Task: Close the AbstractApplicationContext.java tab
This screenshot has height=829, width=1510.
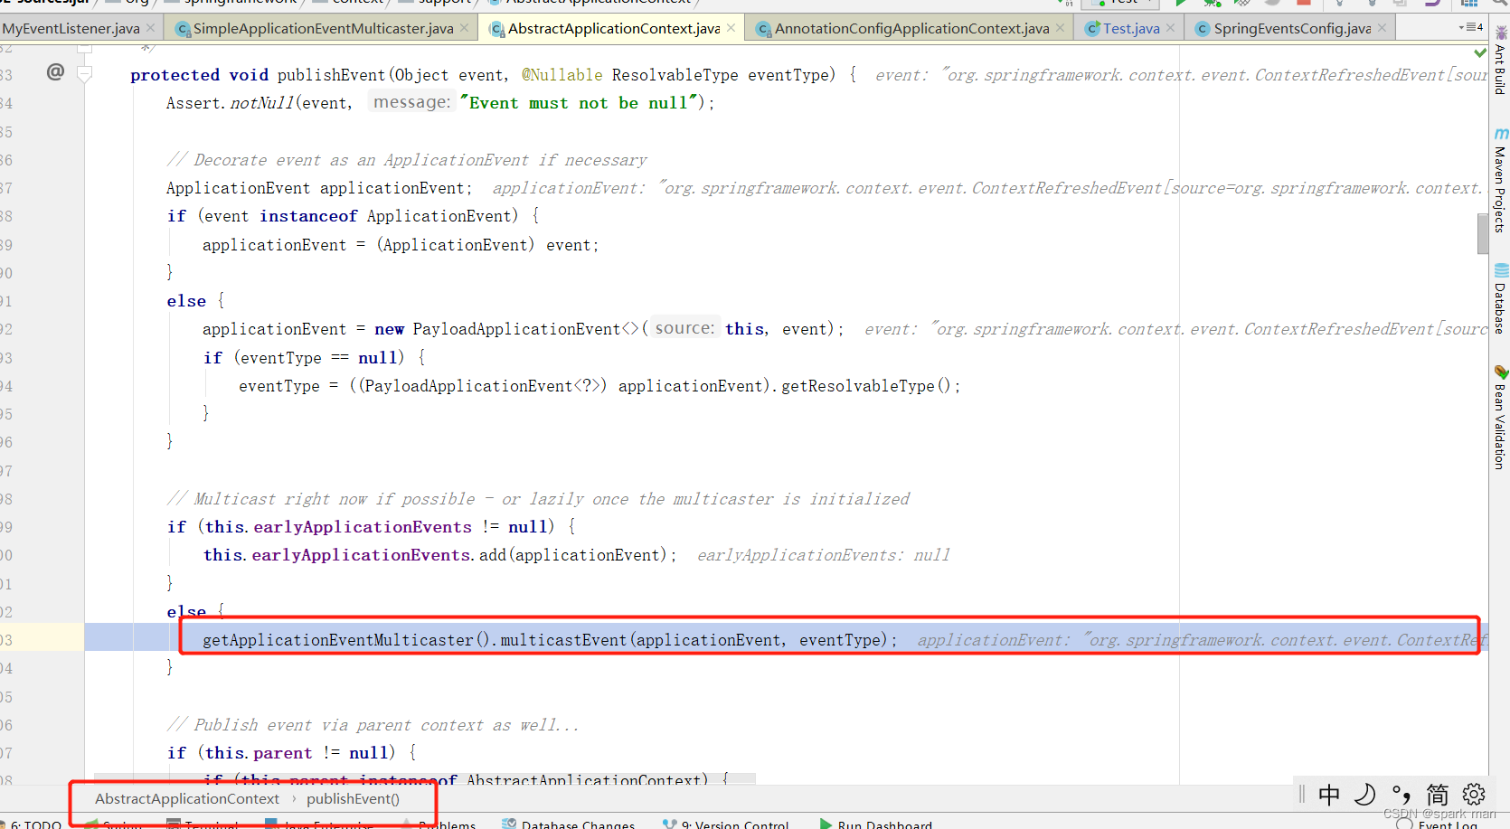Action: pos(731,28)
